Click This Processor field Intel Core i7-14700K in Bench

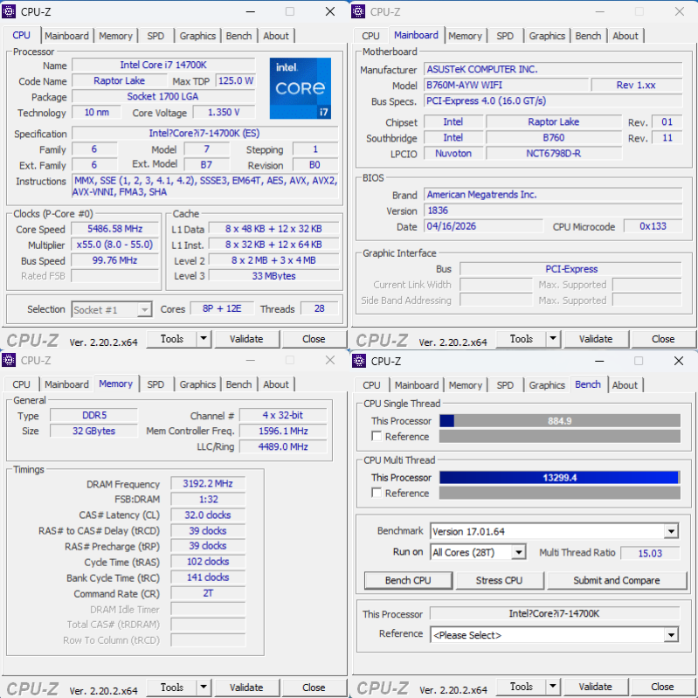[x=554, y=614]
